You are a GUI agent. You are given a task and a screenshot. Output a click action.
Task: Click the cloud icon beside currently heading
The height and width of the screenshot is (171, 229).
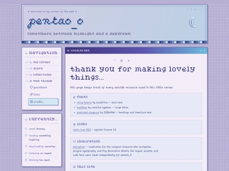point(26,119)
